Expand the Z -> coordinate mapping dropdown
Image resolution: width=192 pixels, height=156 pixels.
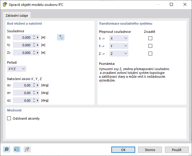[119, 54]
